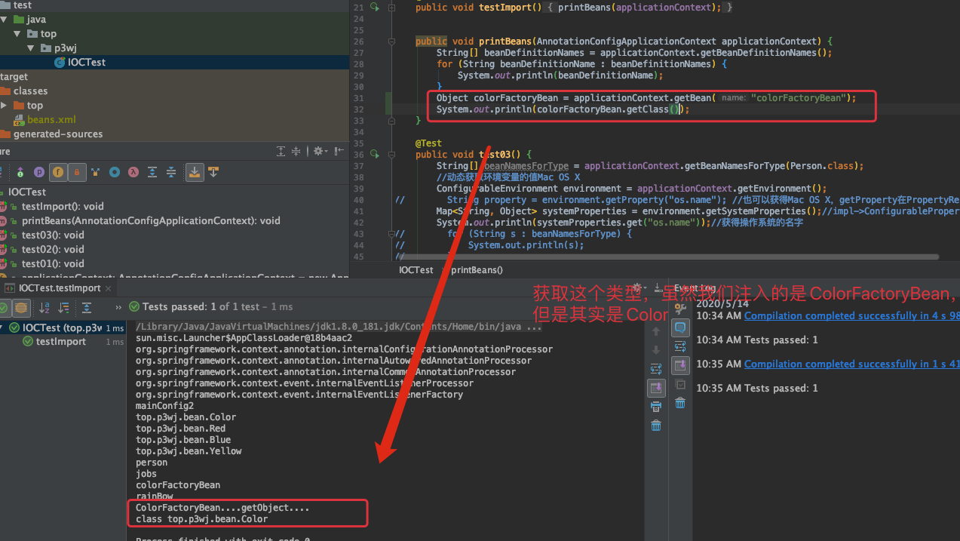Viewport: 960px width, 541px height.
Task: Open beans.xml in the target folder
Action: 44,120
